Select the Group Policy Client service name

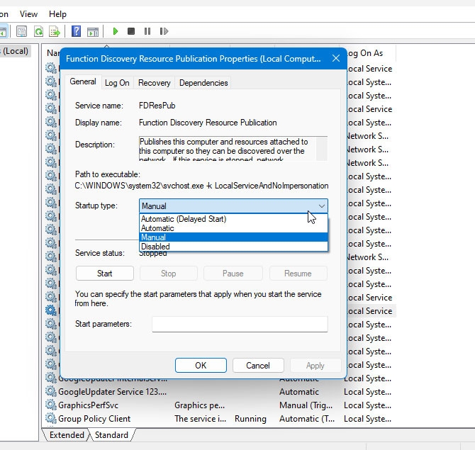click(94, 419)
